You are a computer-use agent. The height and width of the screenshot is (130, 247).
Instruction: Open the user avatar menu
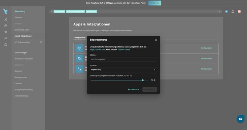[x=239, y=12]
